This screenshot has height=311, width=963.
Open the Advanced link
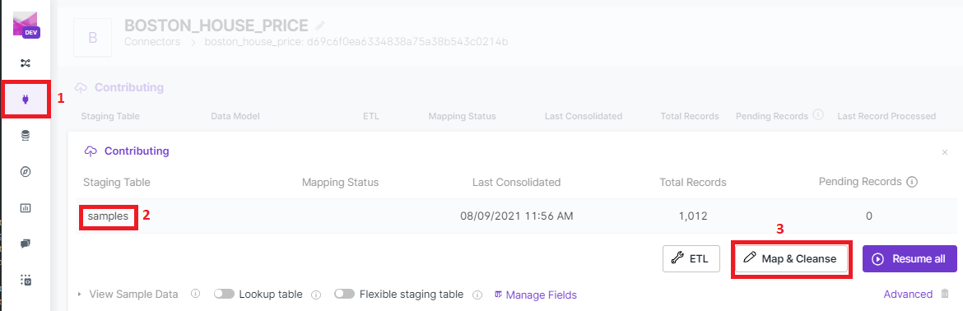pos(908,295)
